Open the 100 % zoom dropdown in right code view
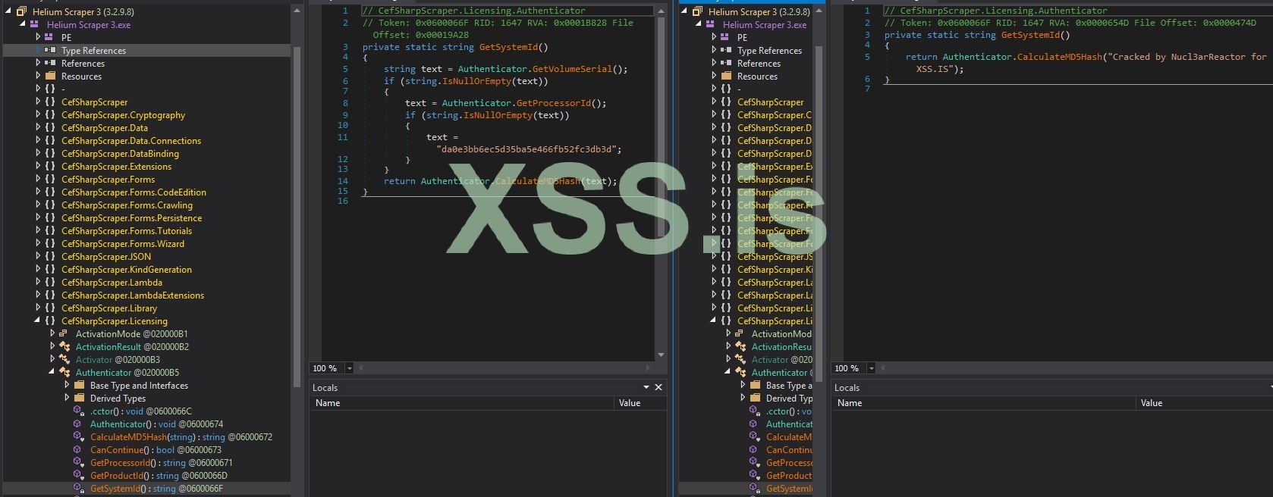 click(871, 368)
